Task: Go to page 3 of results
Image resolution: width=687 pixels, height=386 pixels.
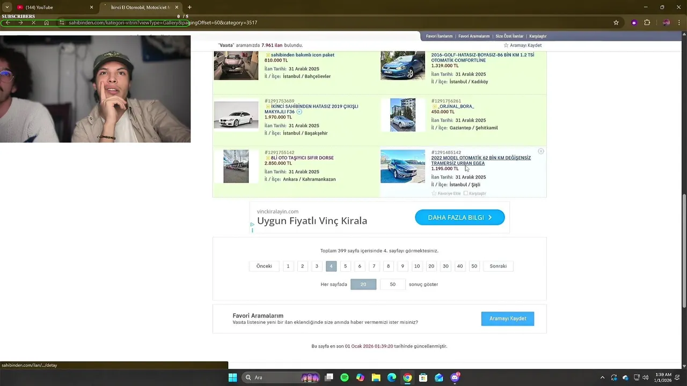Action: pyautogui.click(x=317, y=266)
